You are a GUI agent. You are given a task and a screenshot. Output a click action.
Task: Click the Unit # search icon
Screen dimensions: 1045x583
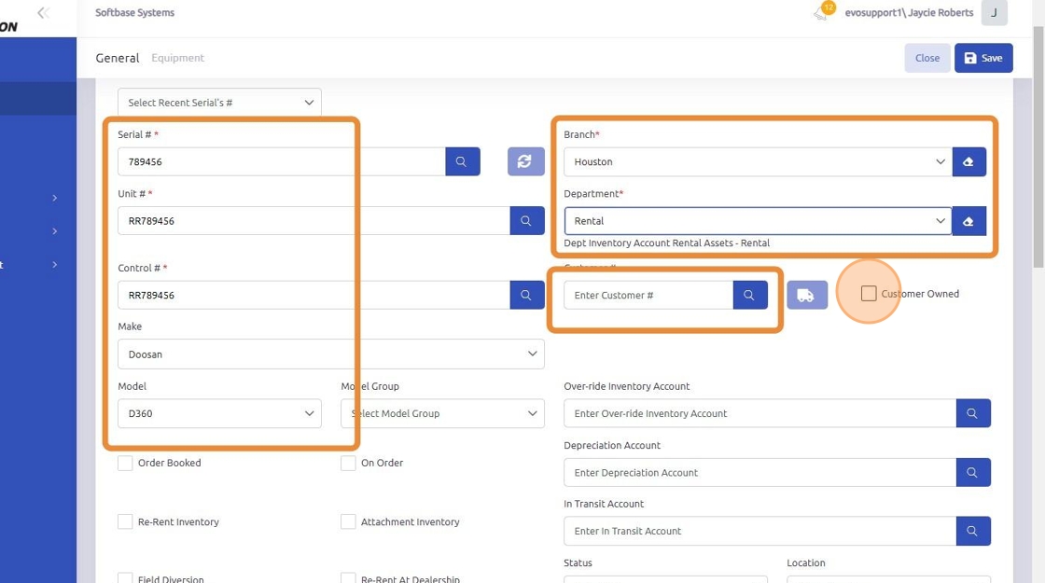(526, 221)
